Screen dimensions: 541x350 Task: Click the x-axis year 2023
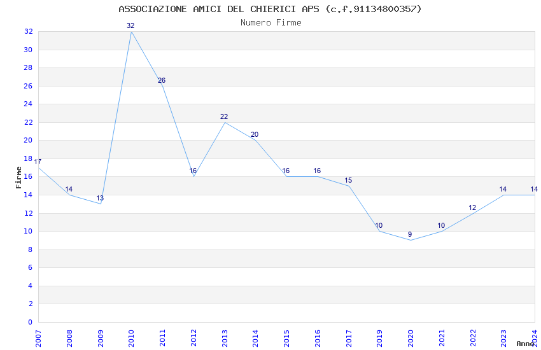(x=503, y=338)
